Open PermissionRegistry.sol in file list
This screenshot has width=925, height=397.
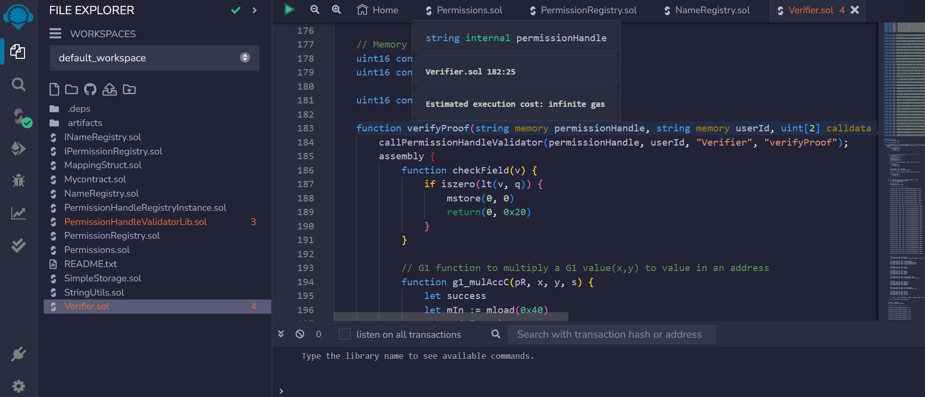[x=112, y=236]
